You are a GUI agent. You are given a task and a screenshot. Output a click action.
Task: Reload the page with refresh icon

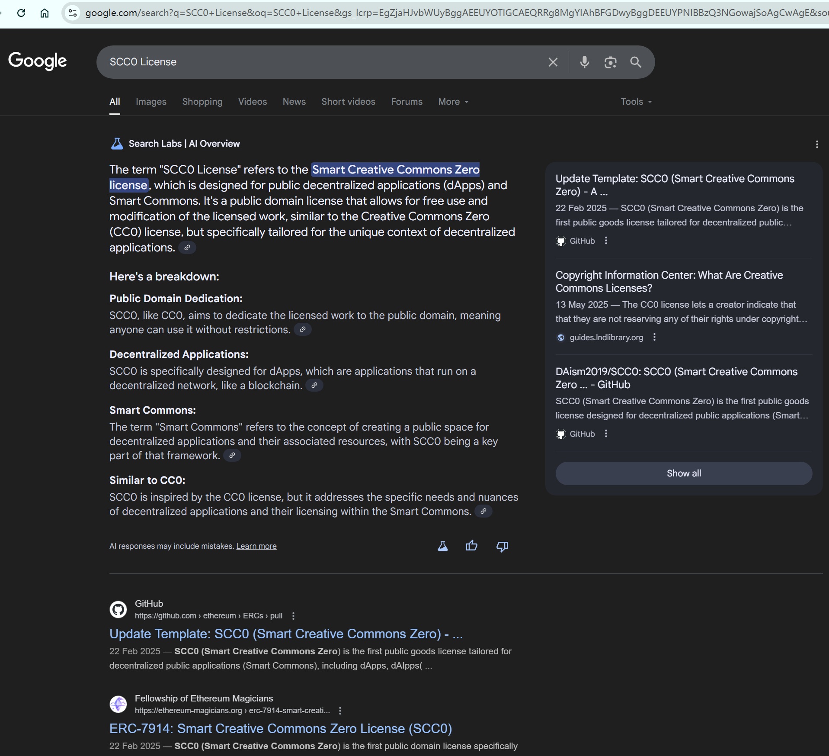21,13
